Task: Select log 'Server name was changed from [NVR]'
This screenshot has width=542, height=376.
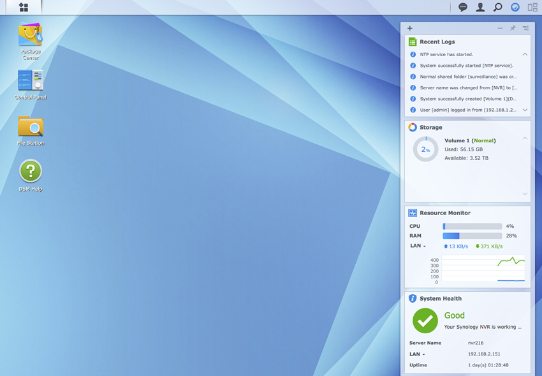Action: coord(469,88)
